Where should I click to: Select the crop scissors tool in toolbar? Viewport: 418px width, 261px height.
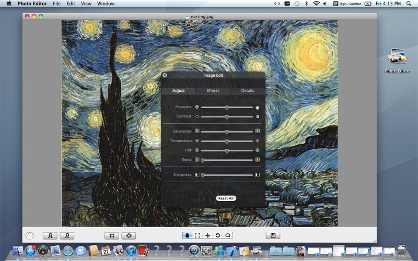click(207, 235)
